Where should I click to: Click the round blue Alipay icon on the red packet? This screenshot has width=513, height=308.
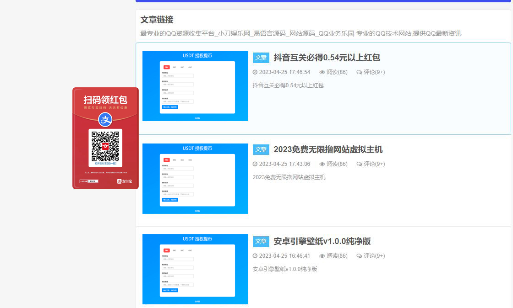105,120
